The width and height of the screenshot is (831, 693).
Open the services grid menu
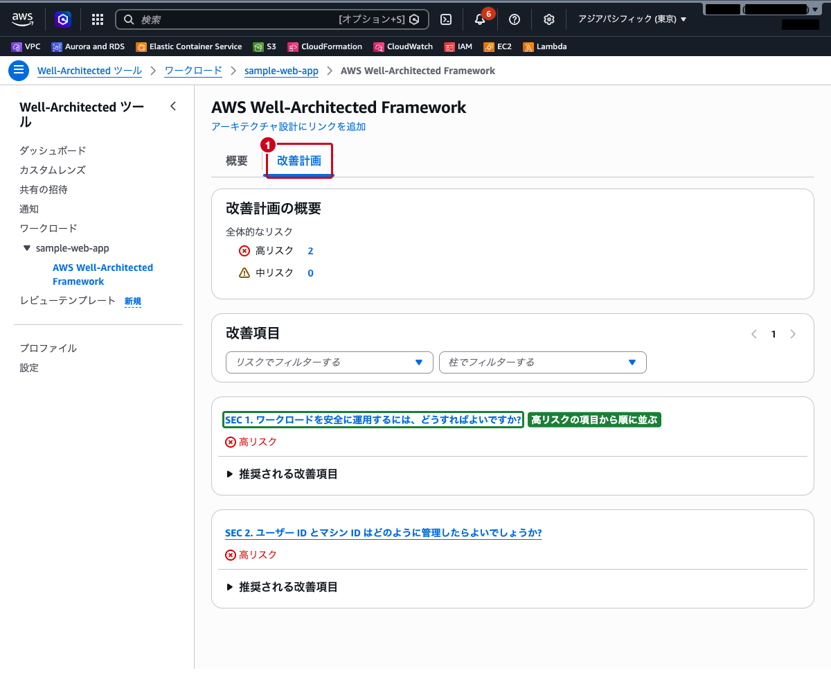pos(98,19)
